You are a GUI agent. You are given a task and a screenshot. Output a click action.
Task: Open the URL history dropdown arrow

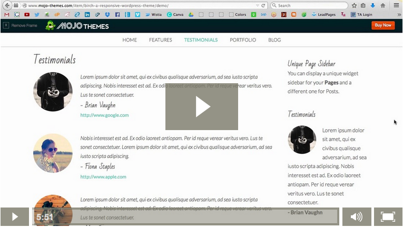(x=257, y=5)
